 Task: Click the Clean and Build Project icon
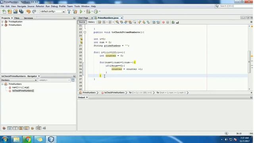coord(75,12)
